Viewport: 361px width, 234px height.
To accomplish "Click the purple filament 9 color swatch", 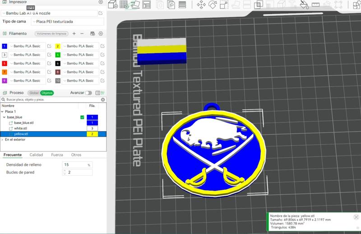I will 5,81.
